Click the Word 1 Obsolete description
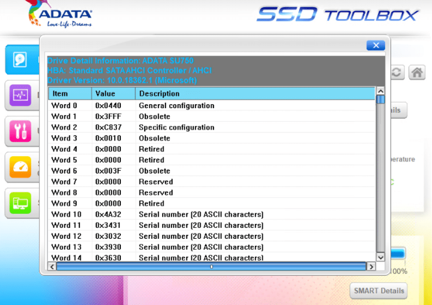 tap(154, 116)
